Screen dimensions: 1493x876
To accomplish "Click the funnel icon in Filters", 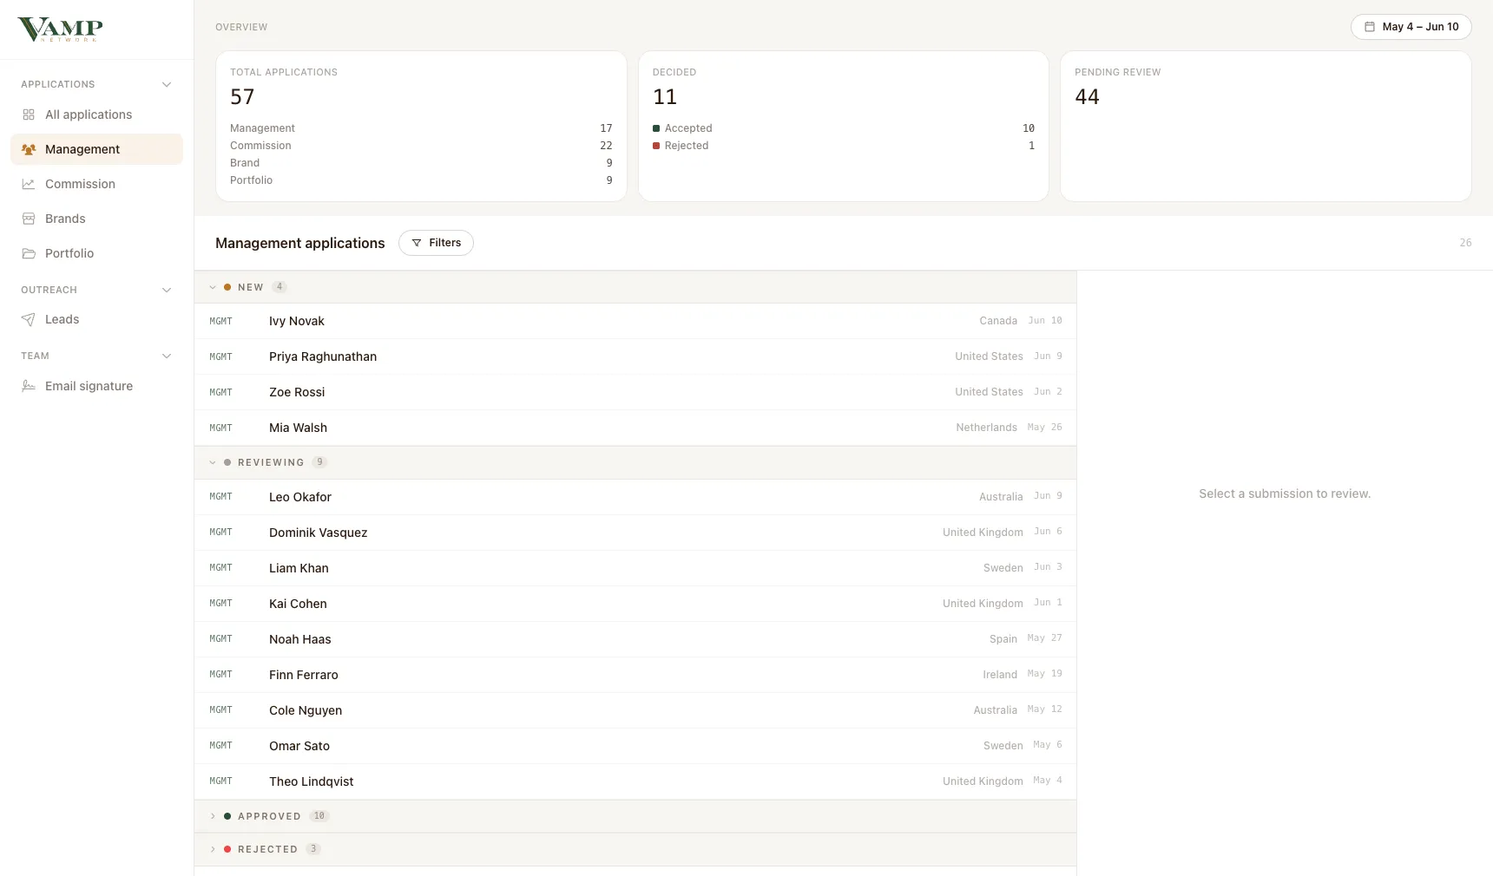I will pos(417,243).
